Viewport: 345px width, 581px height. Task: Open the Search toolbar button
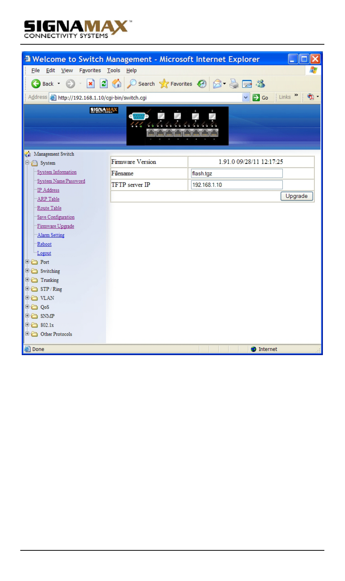point(141,84)
